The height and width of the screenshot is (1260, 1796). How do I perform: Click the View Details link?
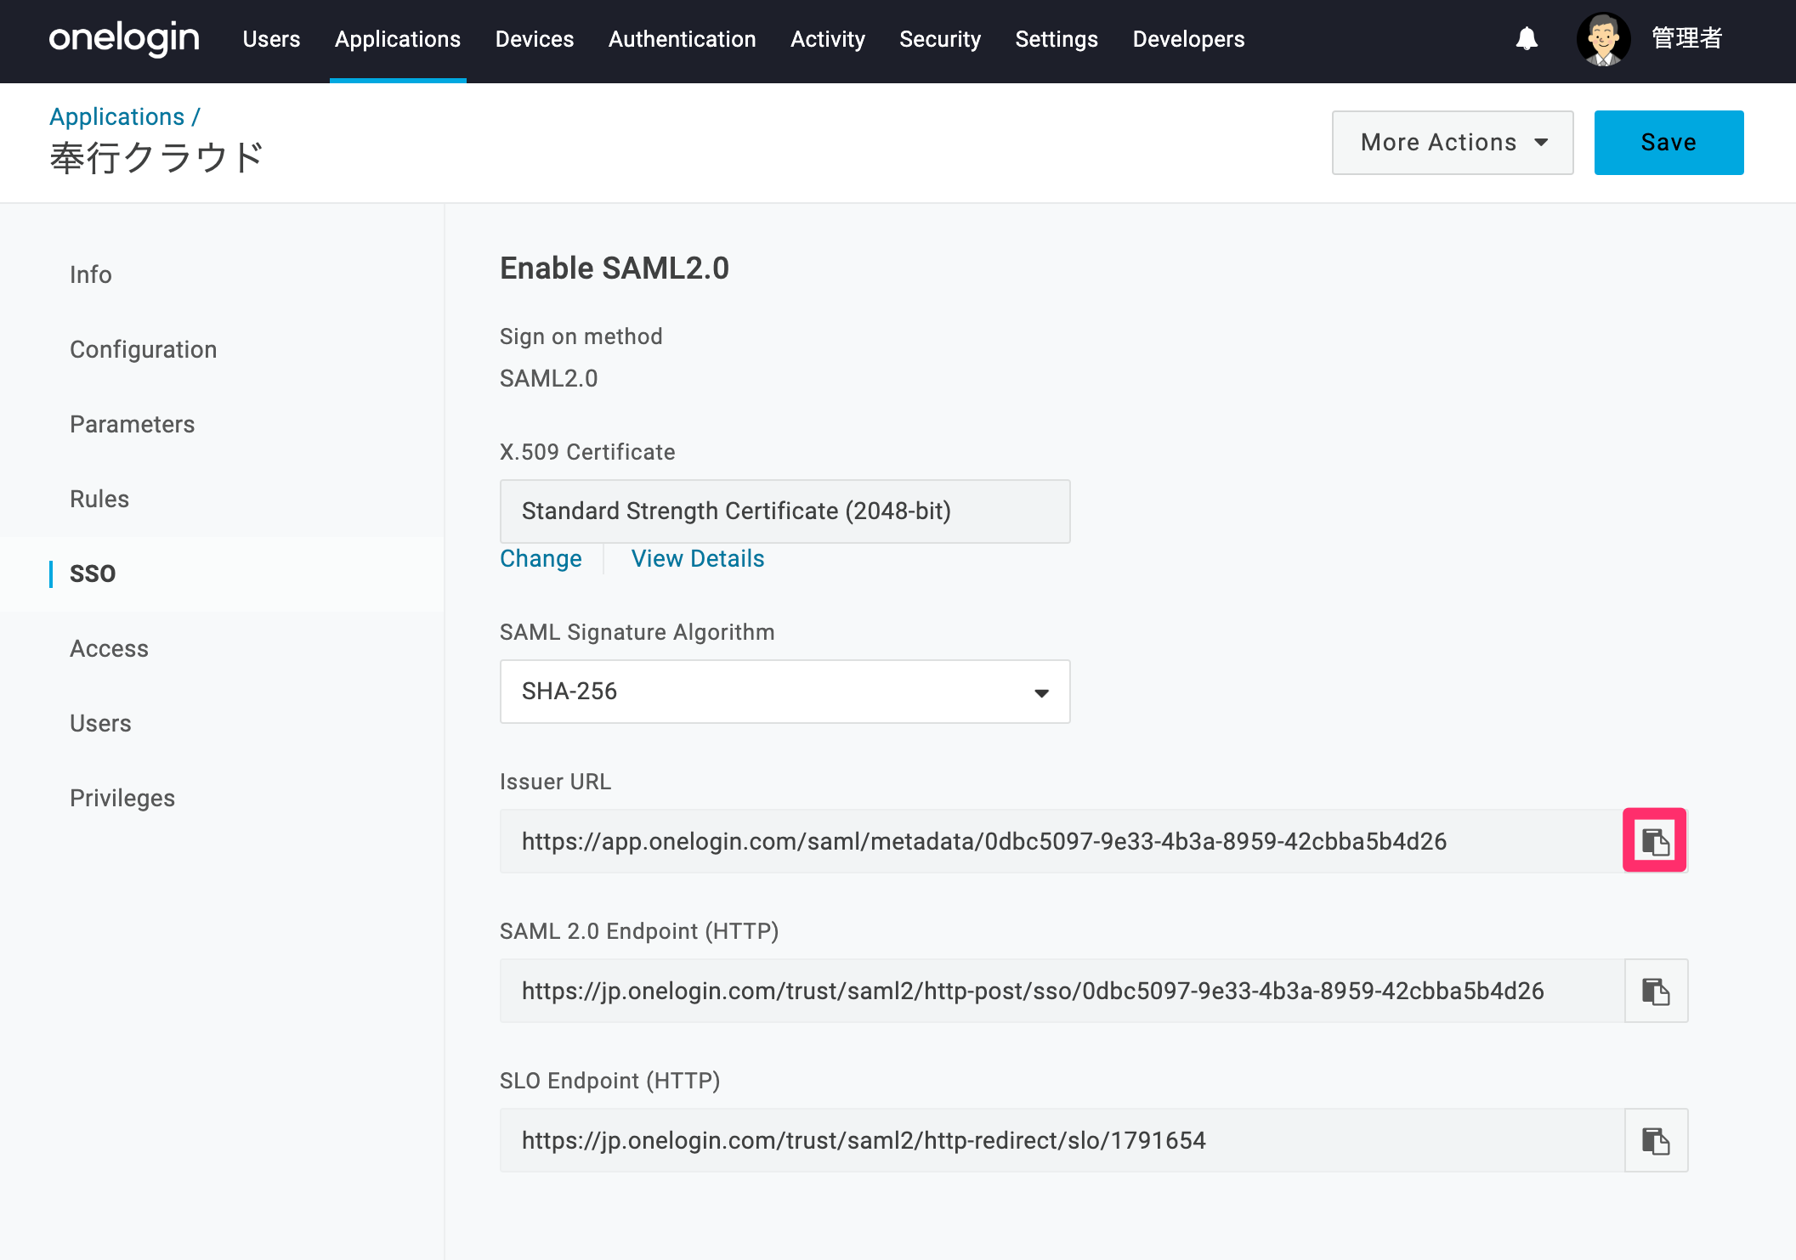click(x=698, y=559)
